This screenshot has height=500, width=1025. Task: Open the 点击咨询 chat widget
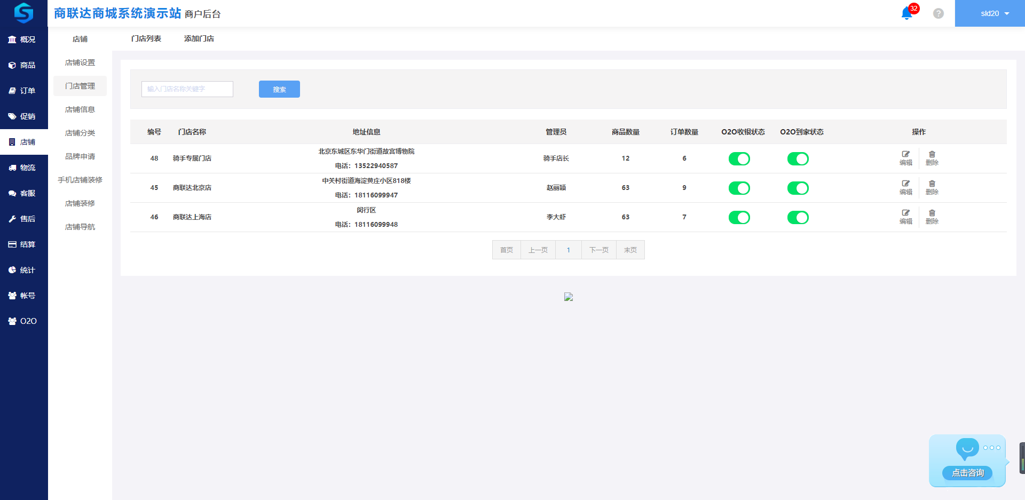pos(967,472)
